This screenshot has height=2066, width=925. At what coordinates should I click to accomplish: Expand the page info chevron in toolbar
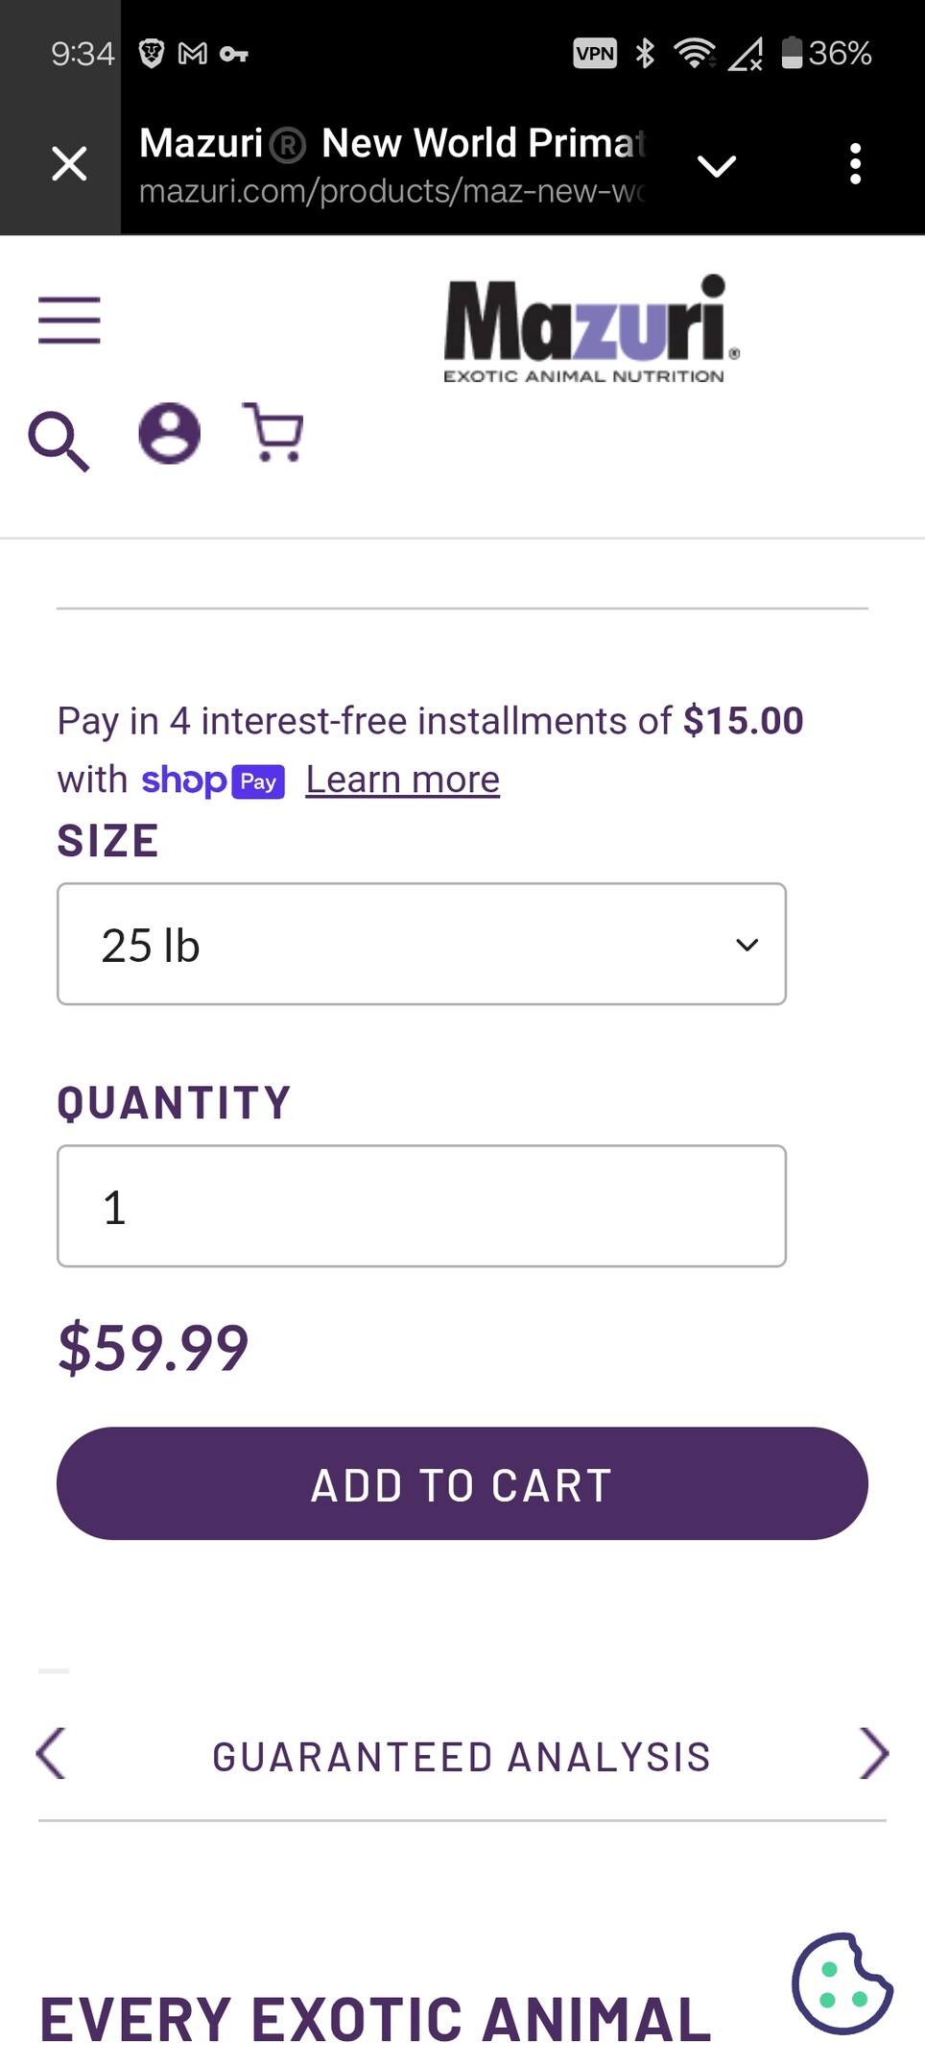coord(717,165)
